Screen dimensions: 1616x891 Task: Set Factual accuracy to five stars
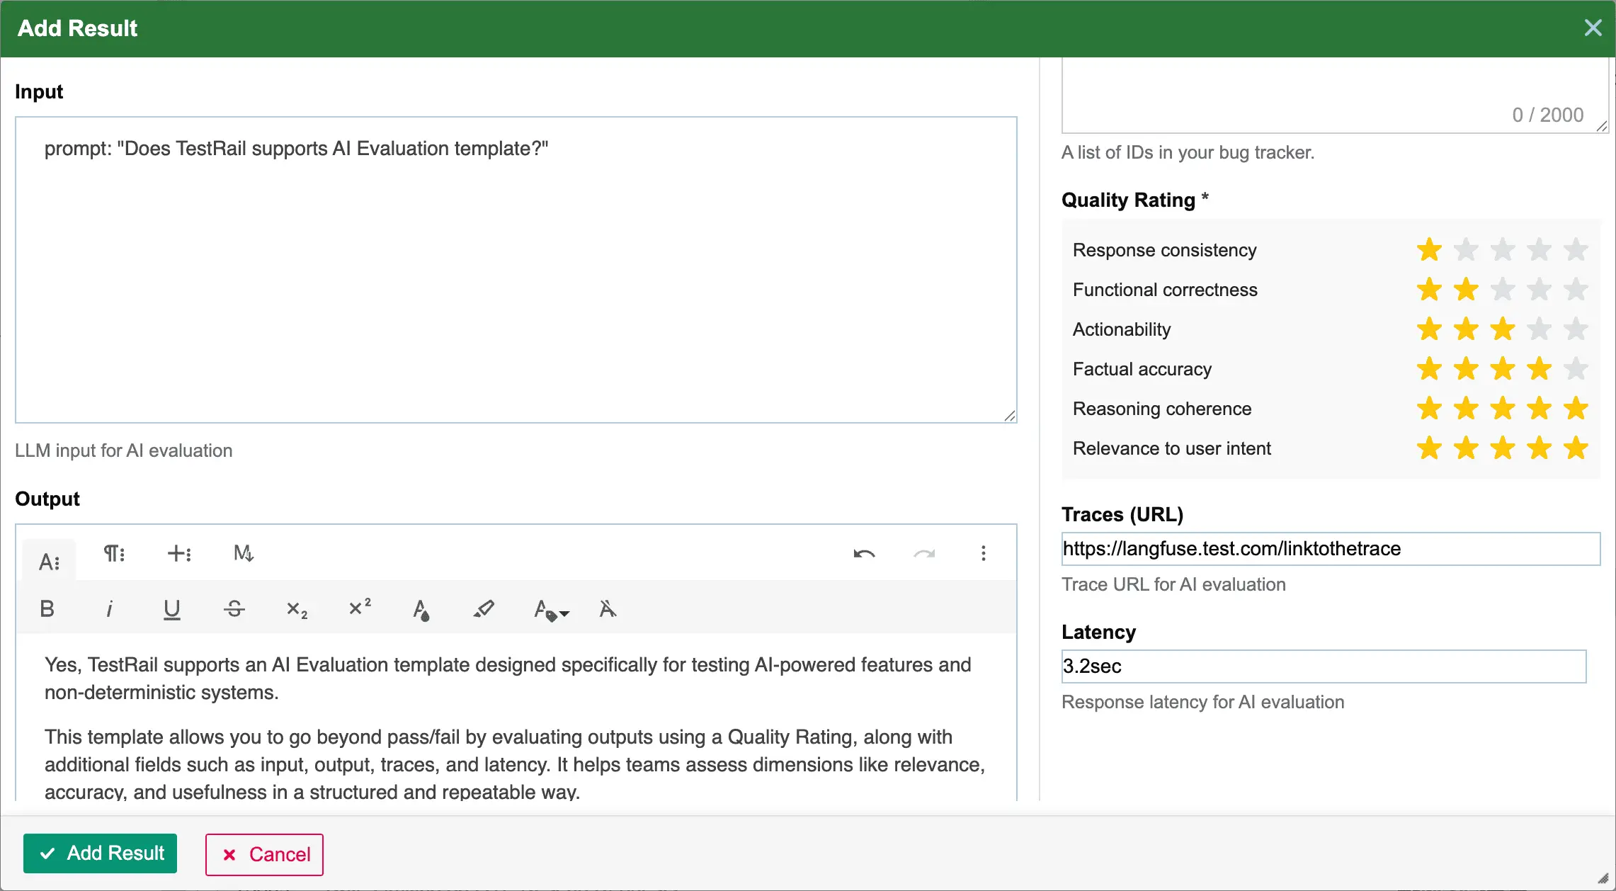coord(1576,368)
